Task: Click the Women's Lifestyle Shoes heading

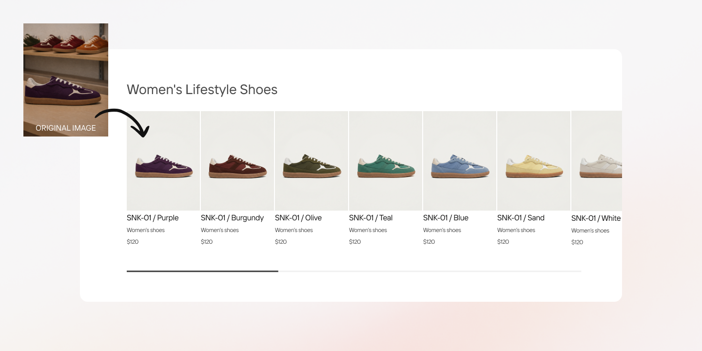Action: 202,90
